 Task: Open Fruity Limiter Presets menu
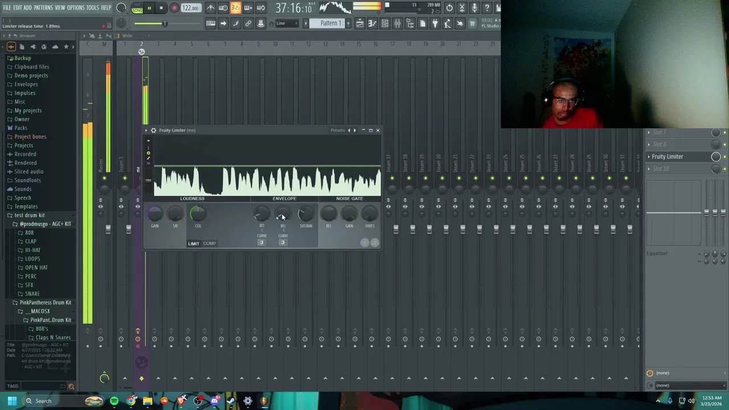point(338,130)
